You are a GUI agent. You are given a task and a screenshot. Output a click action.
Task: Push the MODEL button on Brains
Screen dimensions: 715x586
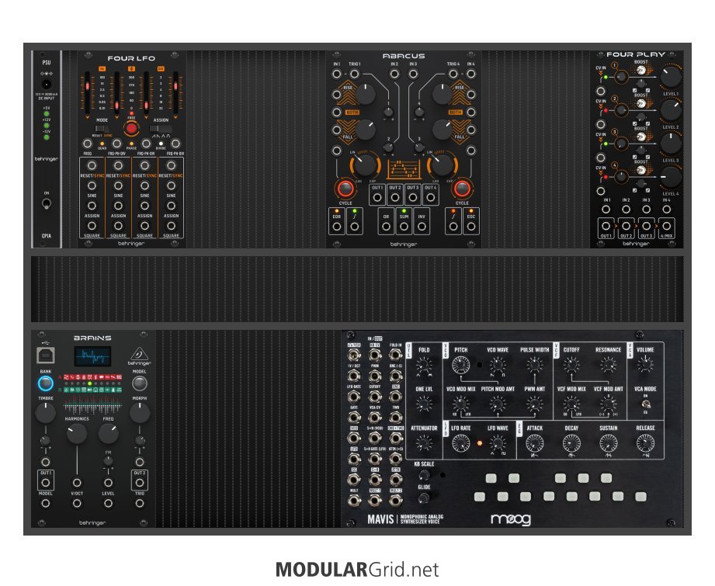[x=140, y=383]
